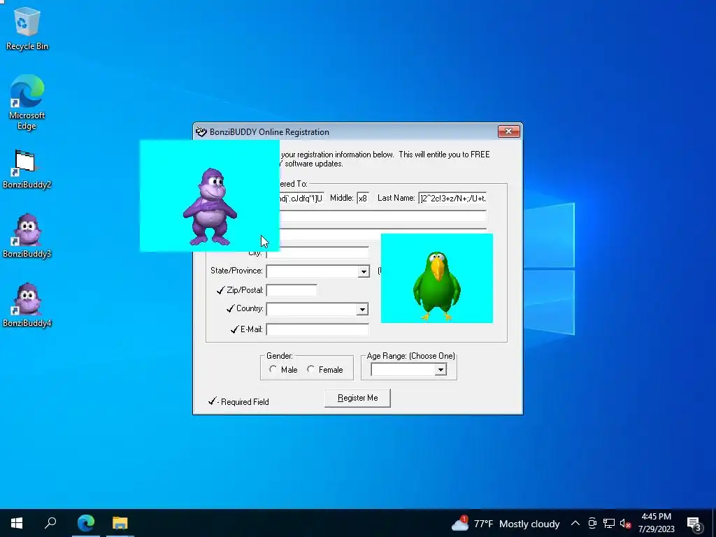The width and height of the screenshot is (716, 537).
Task: Launch Microsoft Edge from the desktop
Action: 27,102
